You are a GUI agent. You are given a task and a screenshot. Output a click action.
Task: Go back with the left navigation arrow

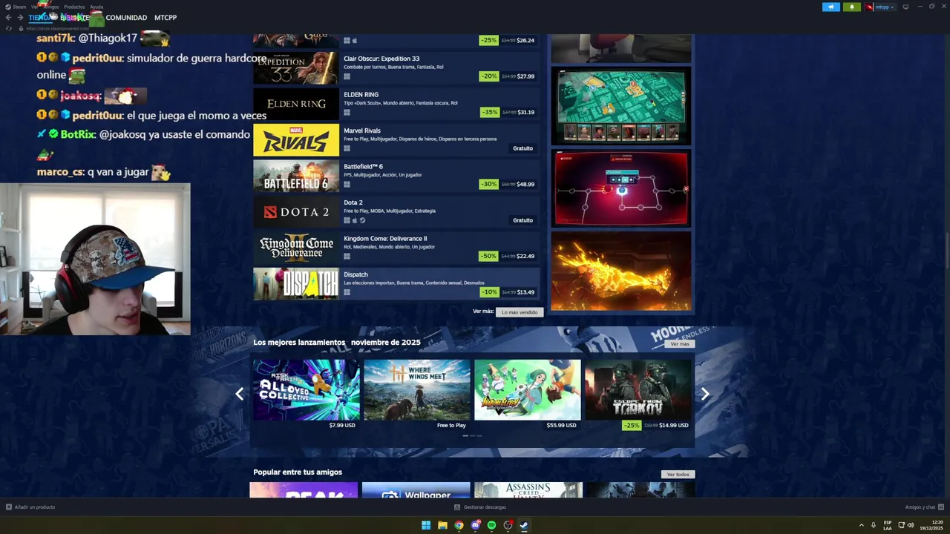[x=8, y=17]
